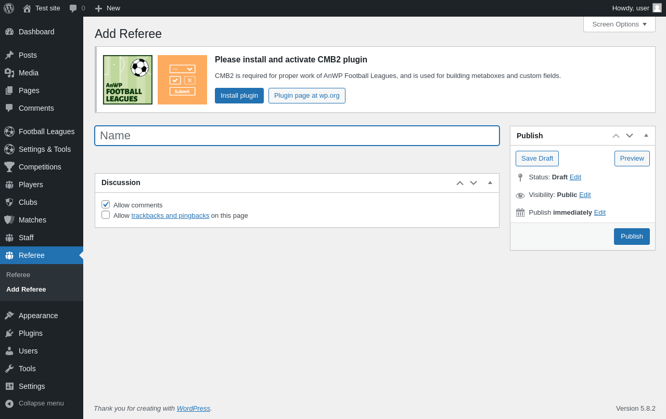The image size is (666, 419).
Task: Click the Media icon in sidebar
Action: (9, 73)
